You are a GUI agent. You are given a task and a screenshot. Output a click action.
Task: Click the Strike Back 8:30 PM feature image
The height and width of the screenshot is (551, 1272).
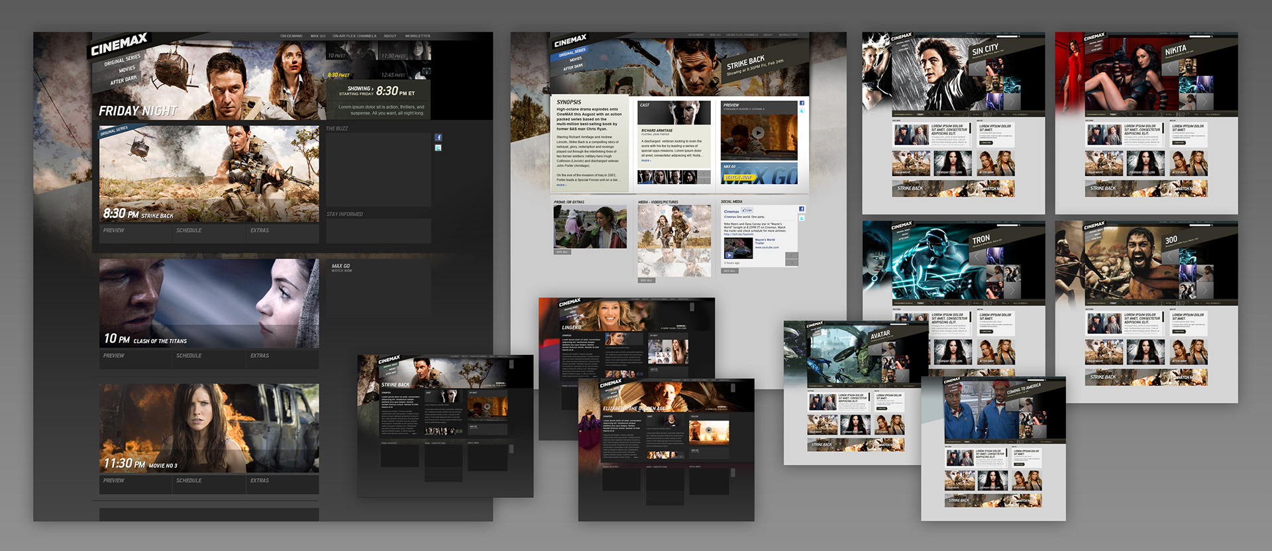(209, 174)
